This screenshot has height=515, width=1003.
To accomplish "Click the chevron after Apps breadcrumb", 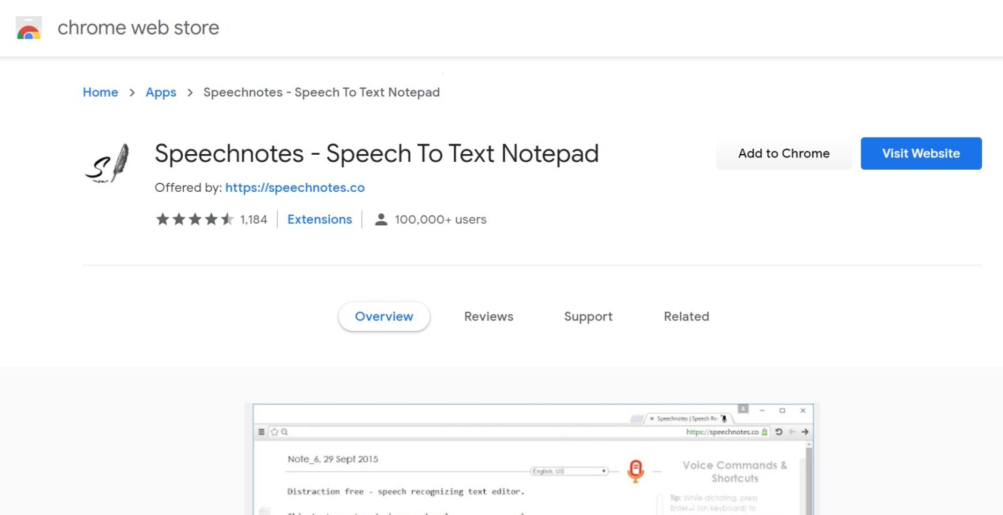I will [x=190, y=93].
